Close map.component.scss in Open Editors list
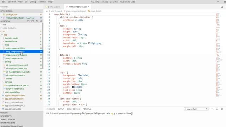The height and width of the screenshot is (127, 226). [1, 18]
